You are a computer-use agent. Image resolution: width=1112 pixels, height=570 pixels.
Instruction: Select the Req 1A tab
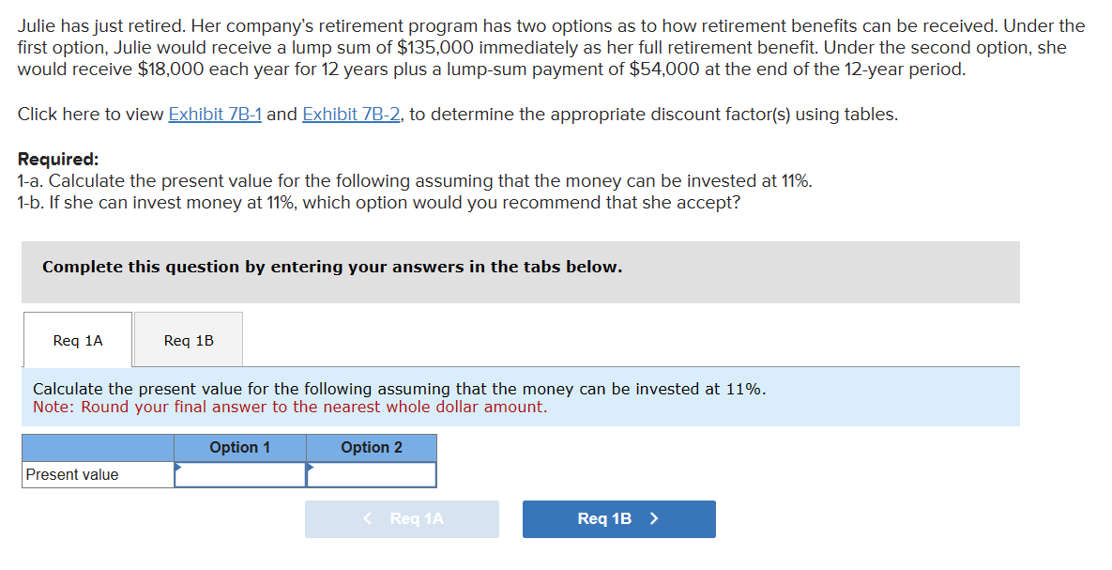[x=77, y=340]
